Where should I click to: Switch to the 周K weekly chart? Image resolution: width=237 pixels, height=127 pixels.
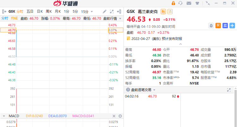click(49, 11)
